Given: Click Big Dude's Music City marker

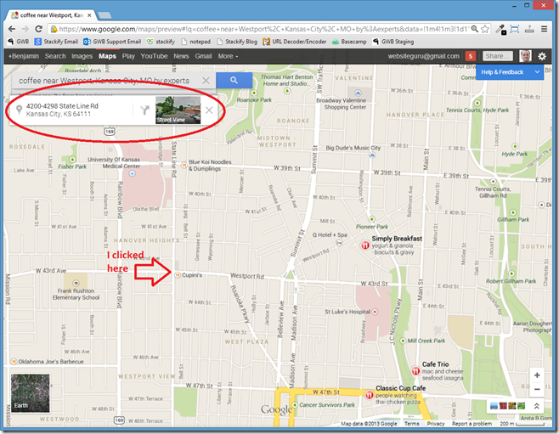Looking at the screenshot, I should click(372, 155).
